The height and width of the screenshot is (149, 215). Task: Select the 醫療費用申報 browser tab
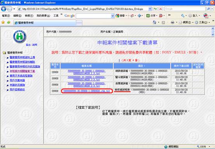45,23
